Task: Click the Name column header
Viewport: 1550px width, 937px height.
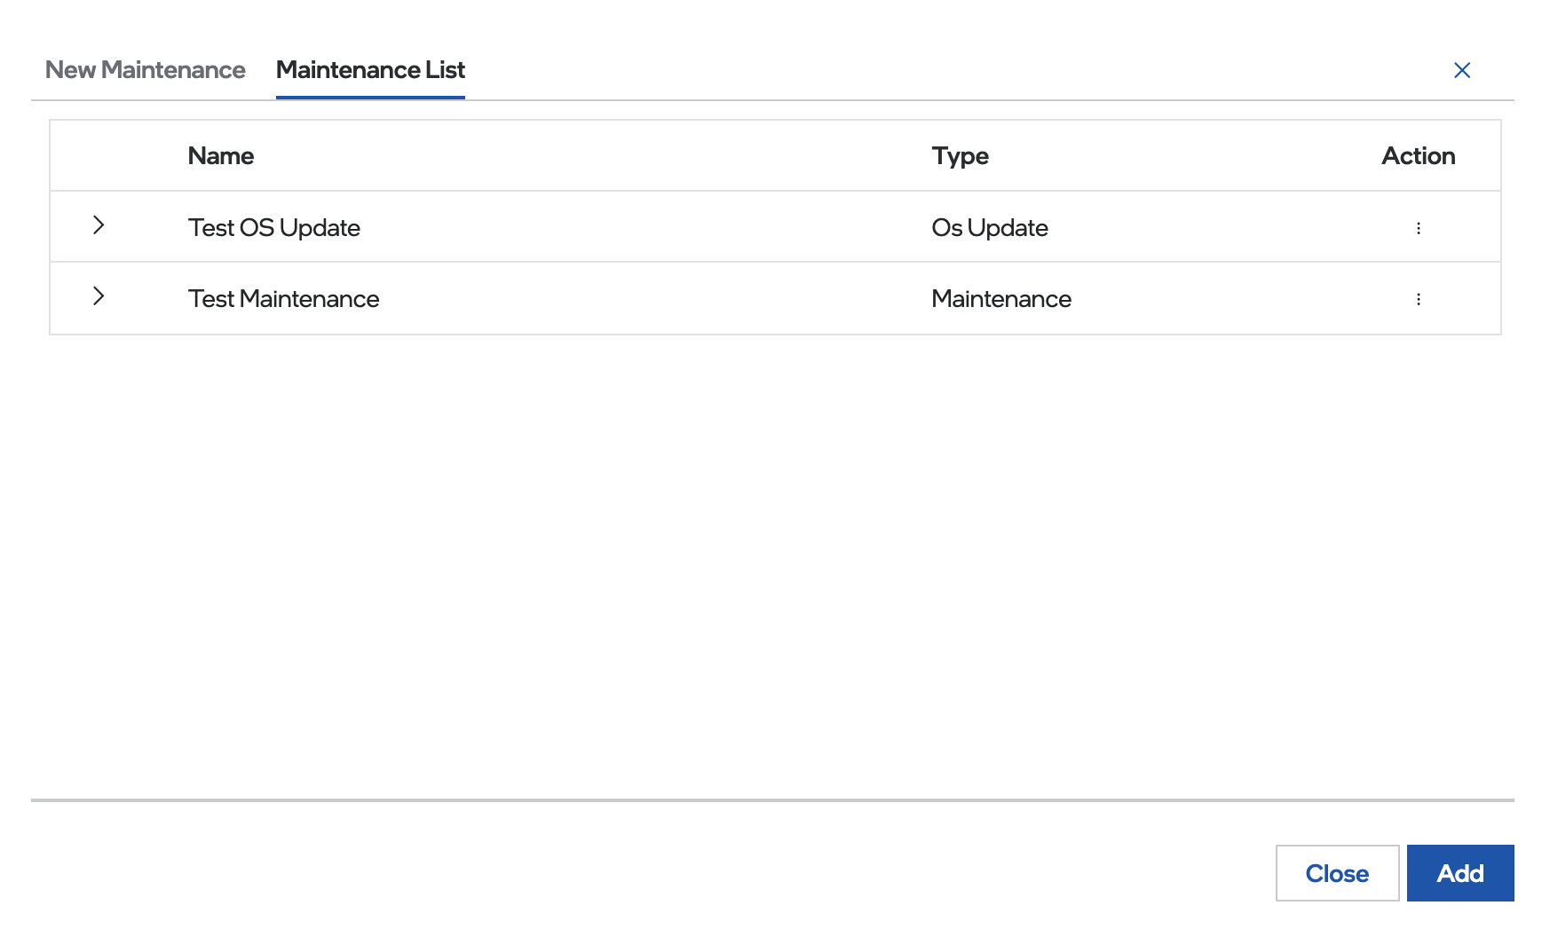Action: point(220,155)
